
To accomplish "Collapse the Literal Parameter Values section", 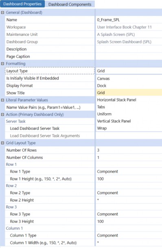I will point(2,100).
